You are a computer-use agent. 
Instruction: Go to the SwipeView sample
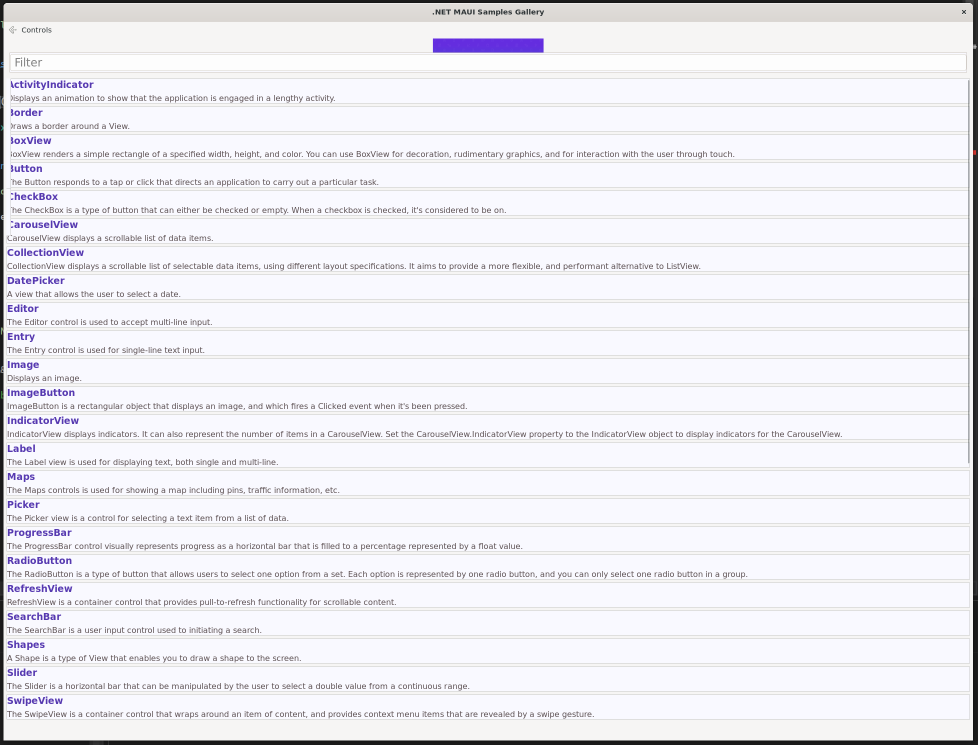point(35,701)
